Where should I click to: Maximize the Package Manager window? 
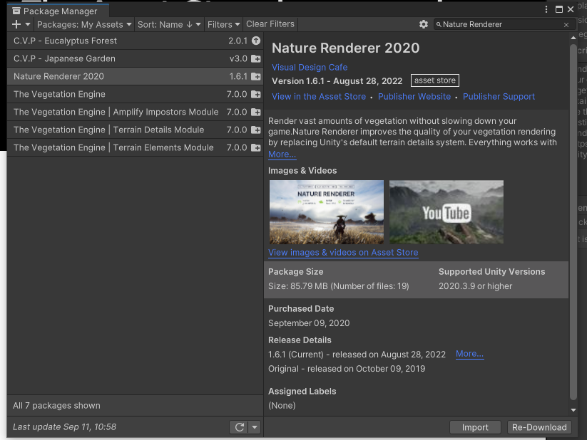click(x=559, y=9)
